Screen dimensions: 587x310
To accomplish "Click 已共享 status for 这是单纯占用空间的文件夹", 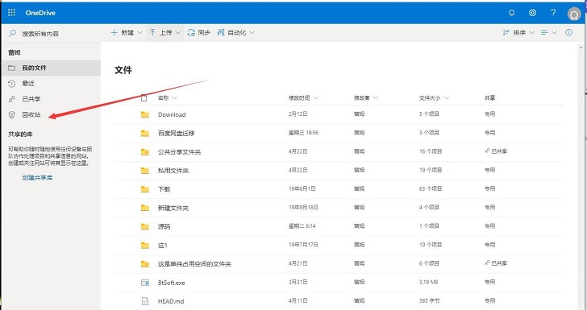I will (x=496, y=263).
